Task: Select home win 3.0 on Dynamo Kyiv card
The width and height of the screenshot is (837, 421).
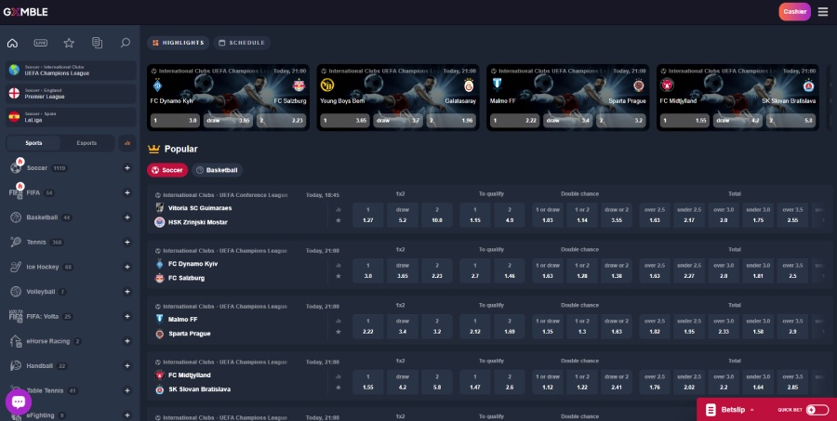Action: [176, 121]
